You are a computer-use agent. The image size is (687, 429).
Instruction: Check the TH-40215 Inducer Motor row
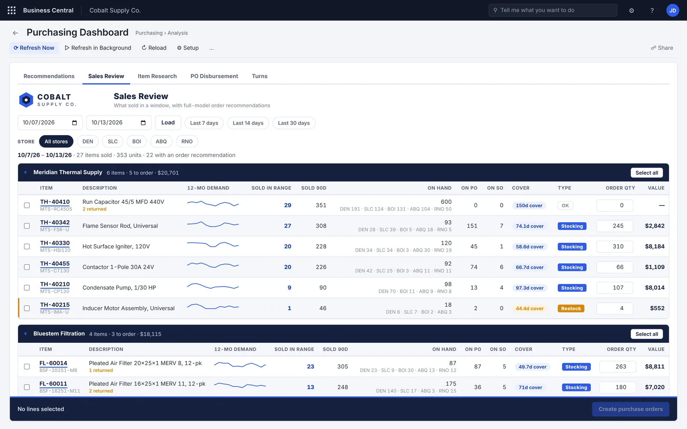[27, 308]
